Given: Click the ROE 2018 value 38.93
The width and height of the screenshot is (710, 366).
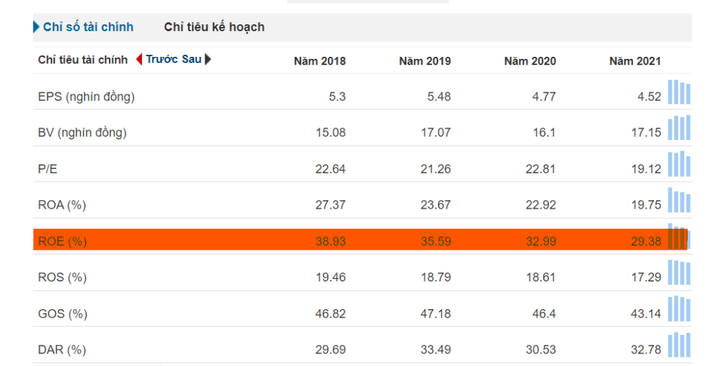Looking at the screenshot, I should coord(331,241).
